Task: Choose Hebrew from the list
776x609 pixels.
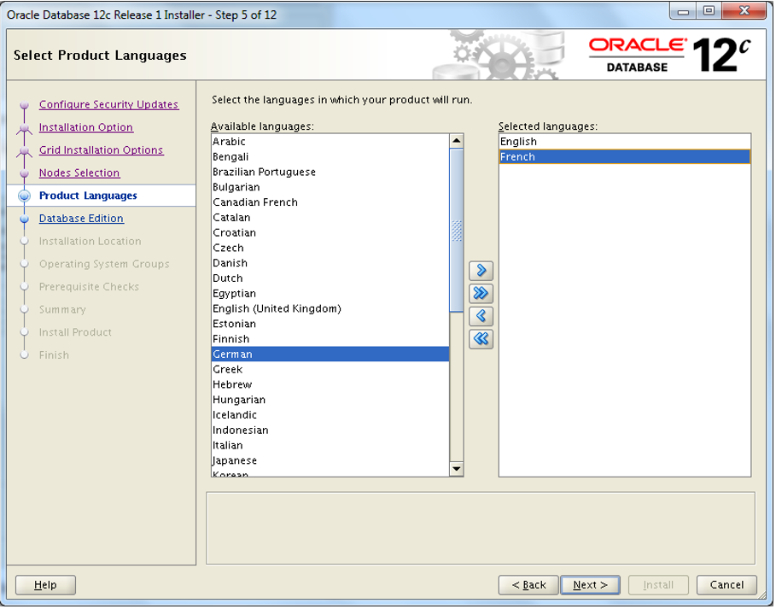Action: pyautogui.click(x=330, y=385)
